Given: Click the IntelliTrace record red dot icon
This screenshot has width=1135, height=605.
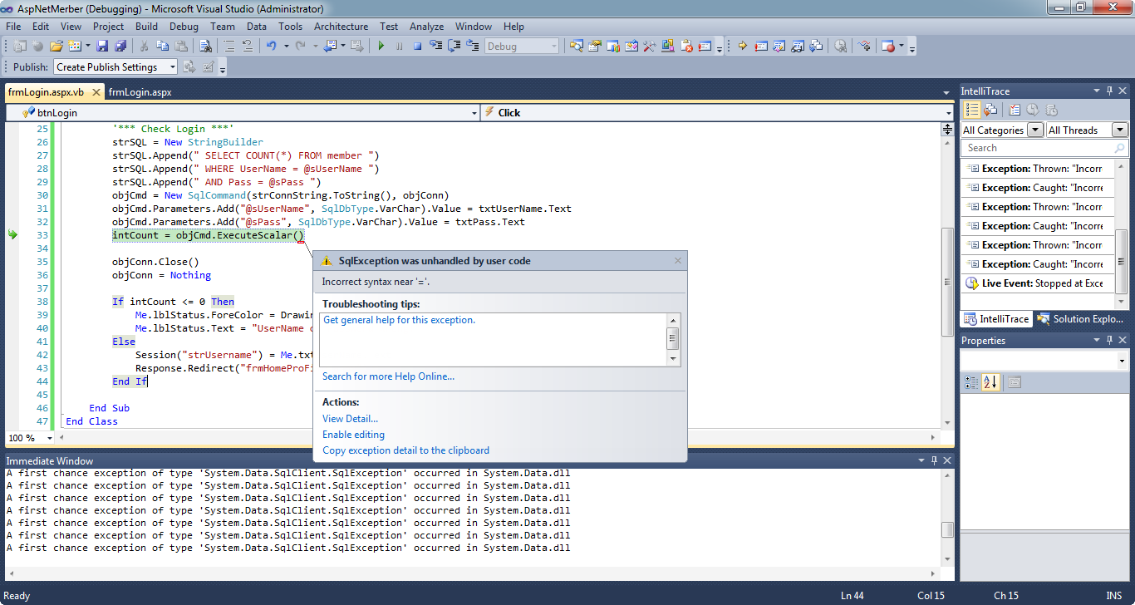Looking at the screenshot, I should click(889, 46).
